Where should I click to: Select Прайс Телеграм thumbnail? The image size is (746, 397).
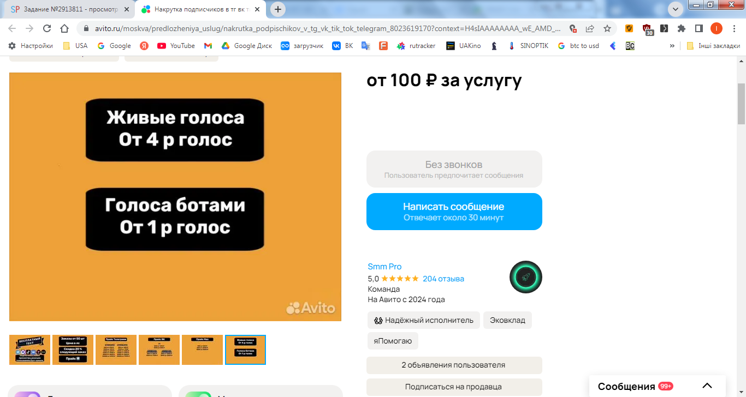click(x=116, y=350)
